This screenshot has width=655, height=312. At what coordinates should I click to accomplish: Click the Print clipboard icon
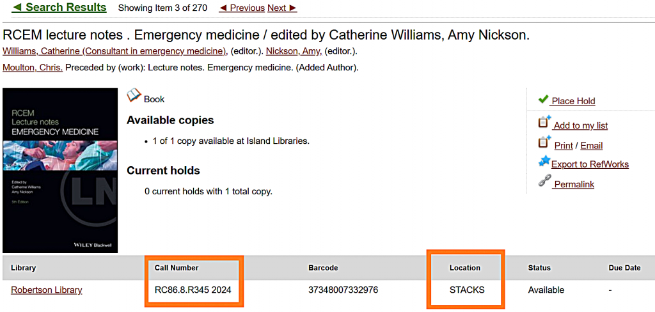click(544, 142)
